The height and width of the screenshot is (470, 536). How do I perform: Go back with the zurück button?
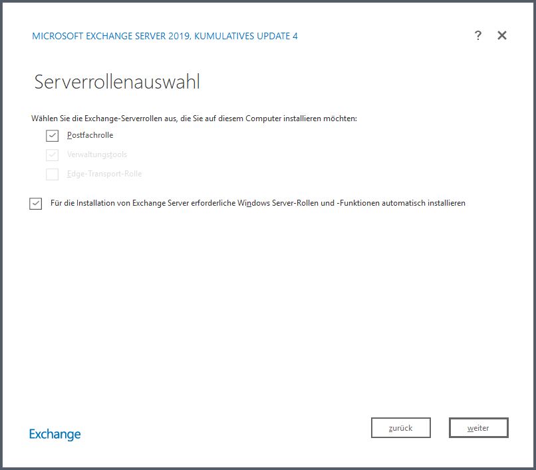pos(400,427)
